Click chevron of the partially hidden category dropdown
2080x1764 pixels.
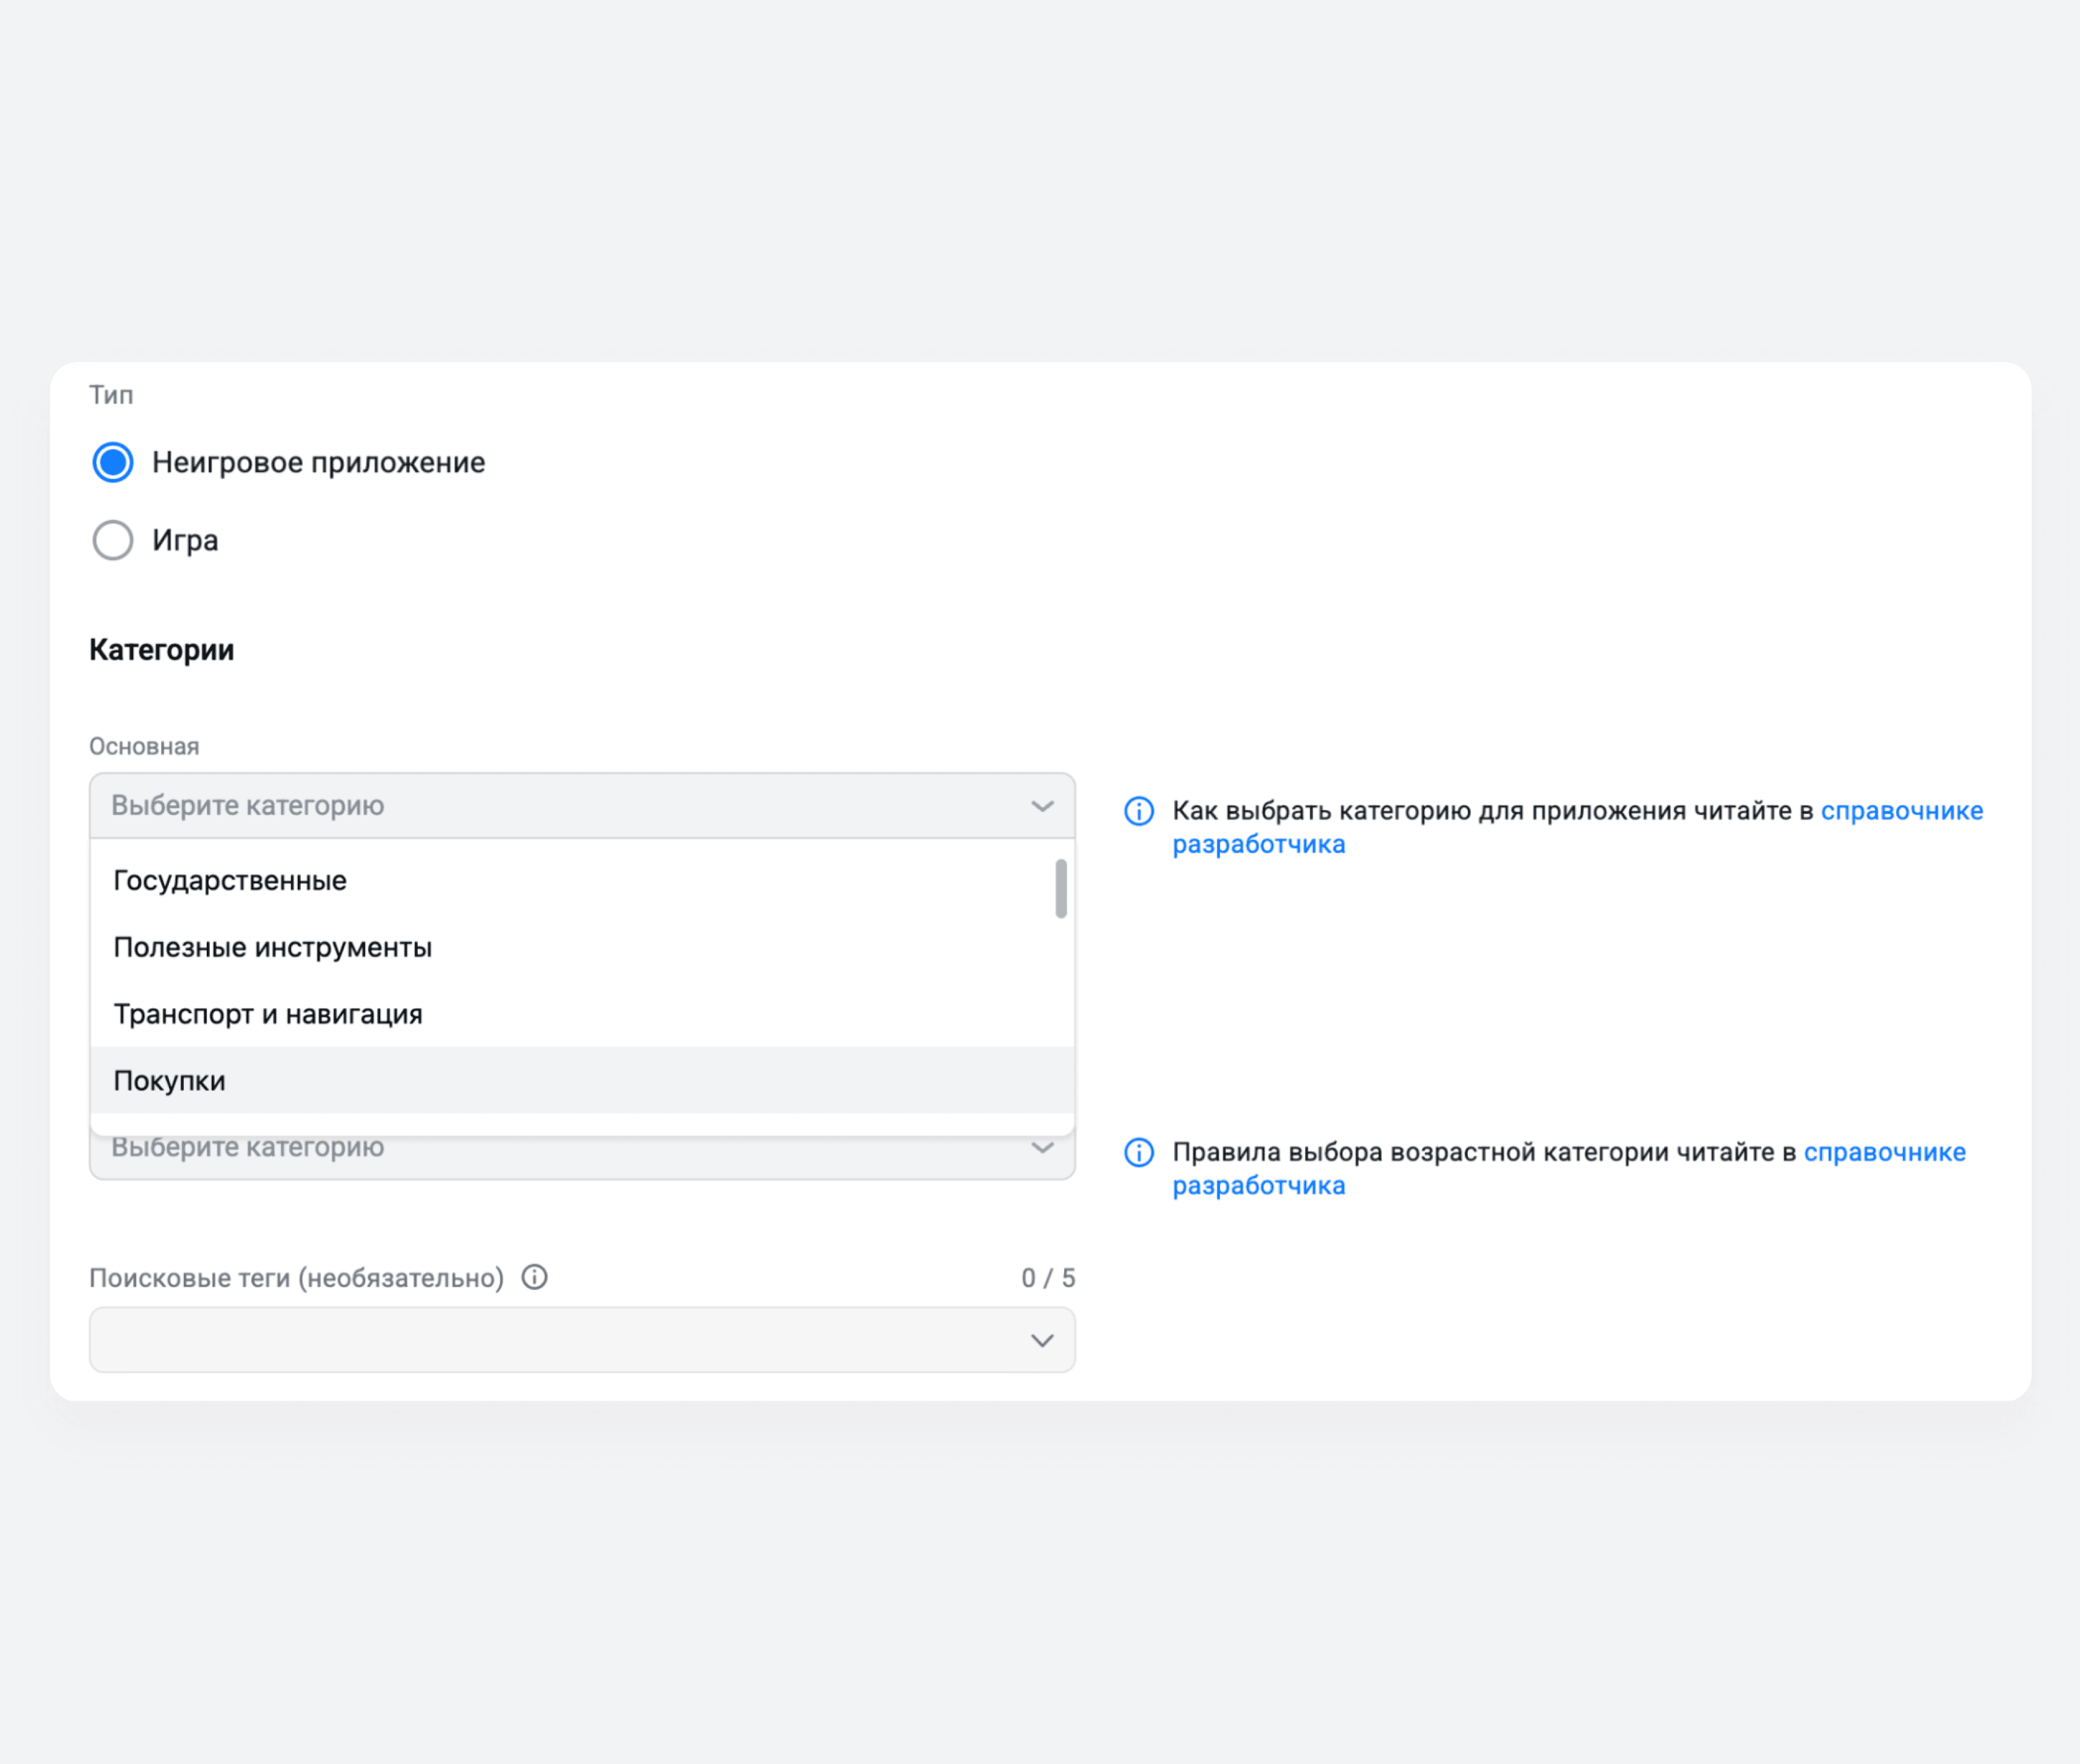[1042, 1149]
